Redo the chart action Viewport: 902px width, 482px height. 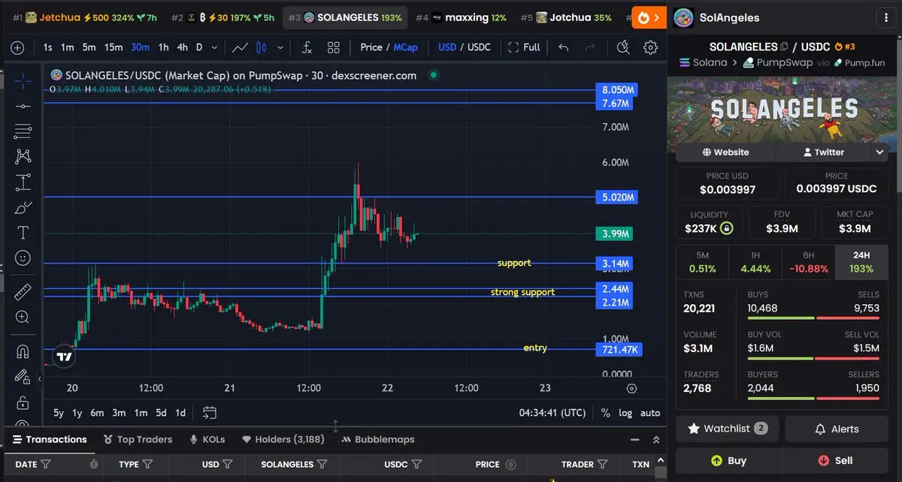tap(590, 47)
